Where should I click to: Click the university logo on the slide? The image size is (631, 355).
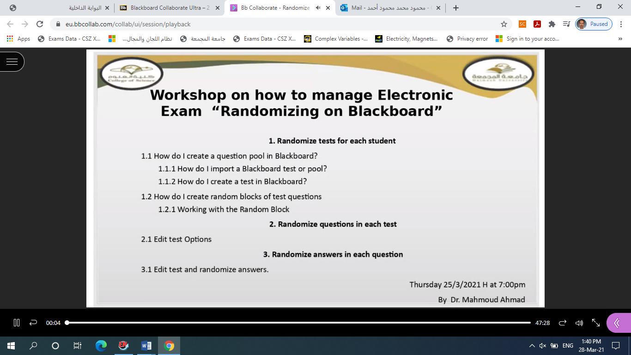498,74
